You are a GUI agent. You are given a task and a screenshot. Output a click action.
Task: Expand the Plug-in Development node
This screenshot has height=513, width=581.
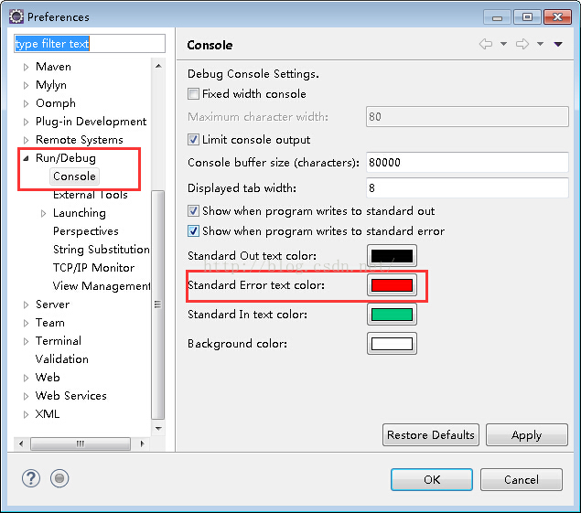click(x=26, y=122)
